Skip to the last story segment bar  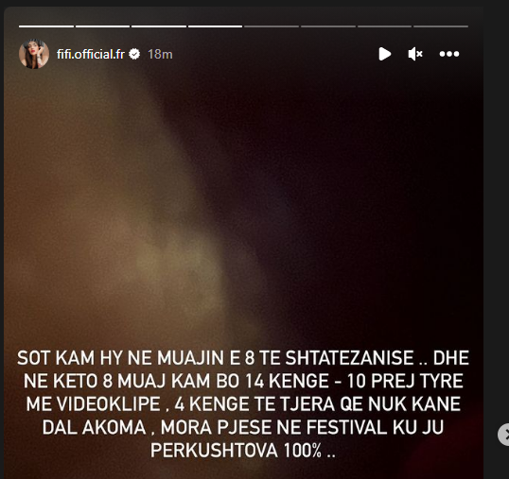coord(441,26)
